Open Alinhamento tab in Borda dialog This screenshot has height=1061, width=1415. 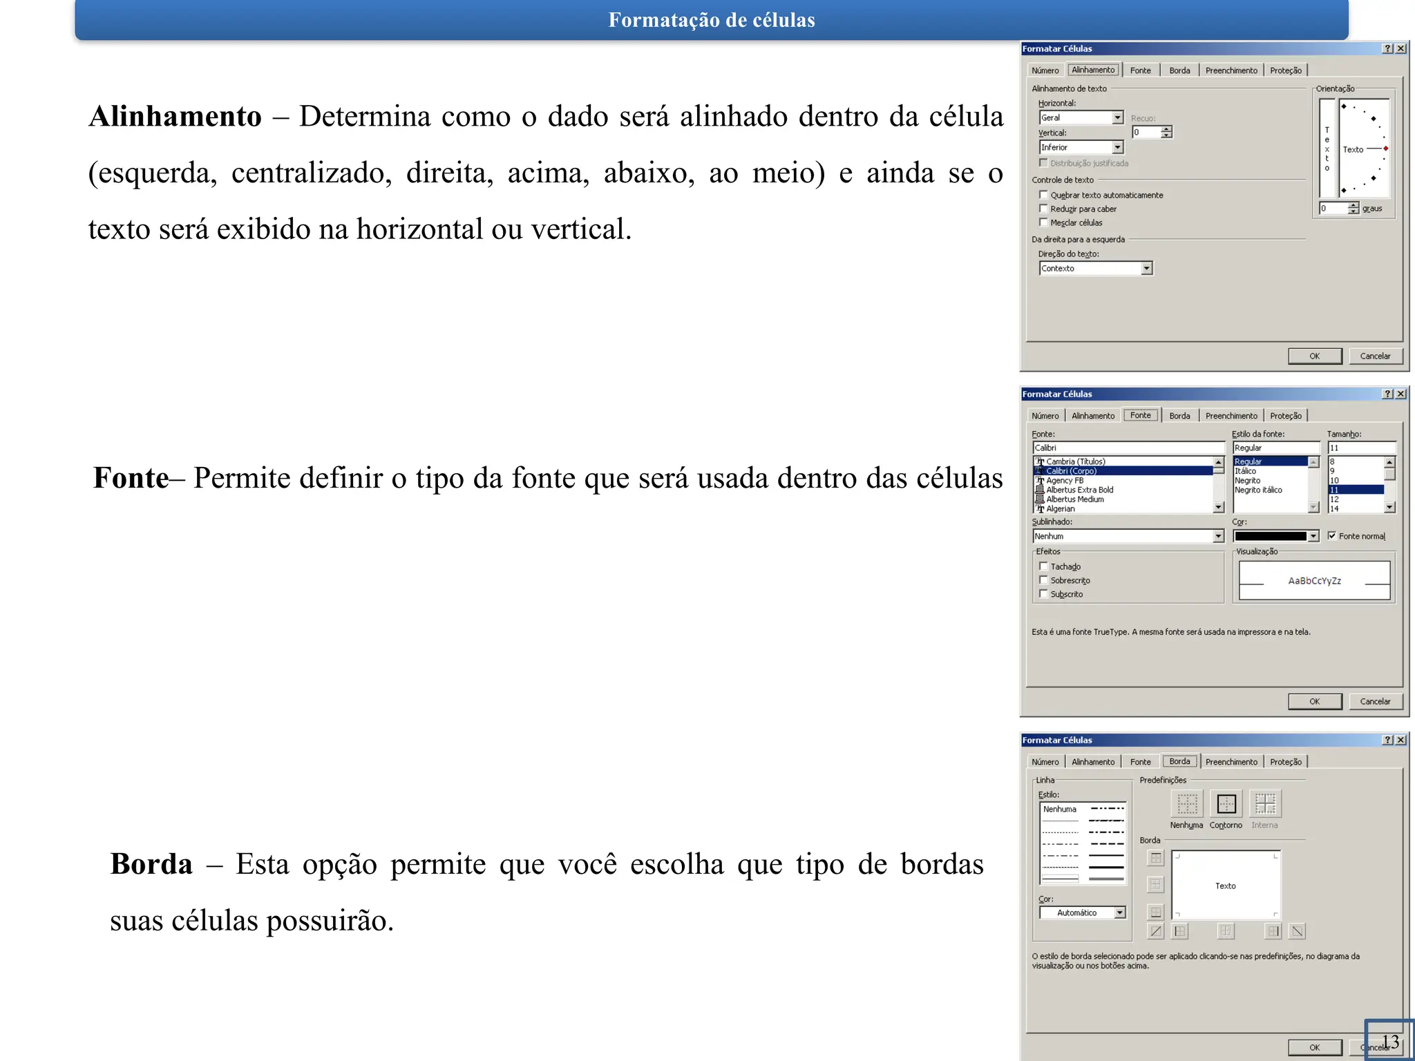point(1093,762)
